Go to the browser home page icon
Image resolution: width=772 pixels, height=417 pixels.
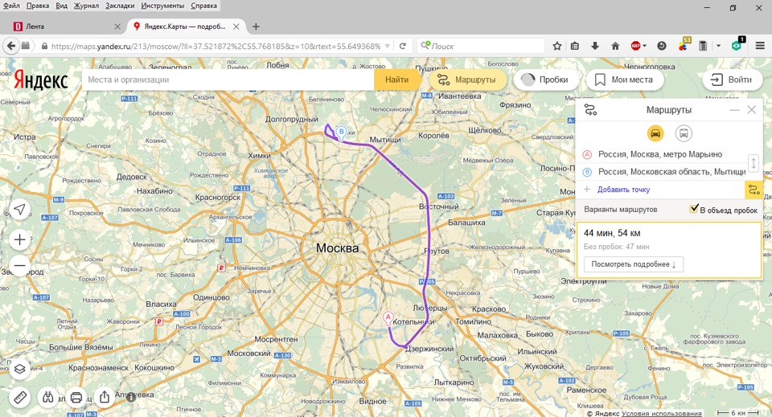pyautogui.click(x=615, y=46)
